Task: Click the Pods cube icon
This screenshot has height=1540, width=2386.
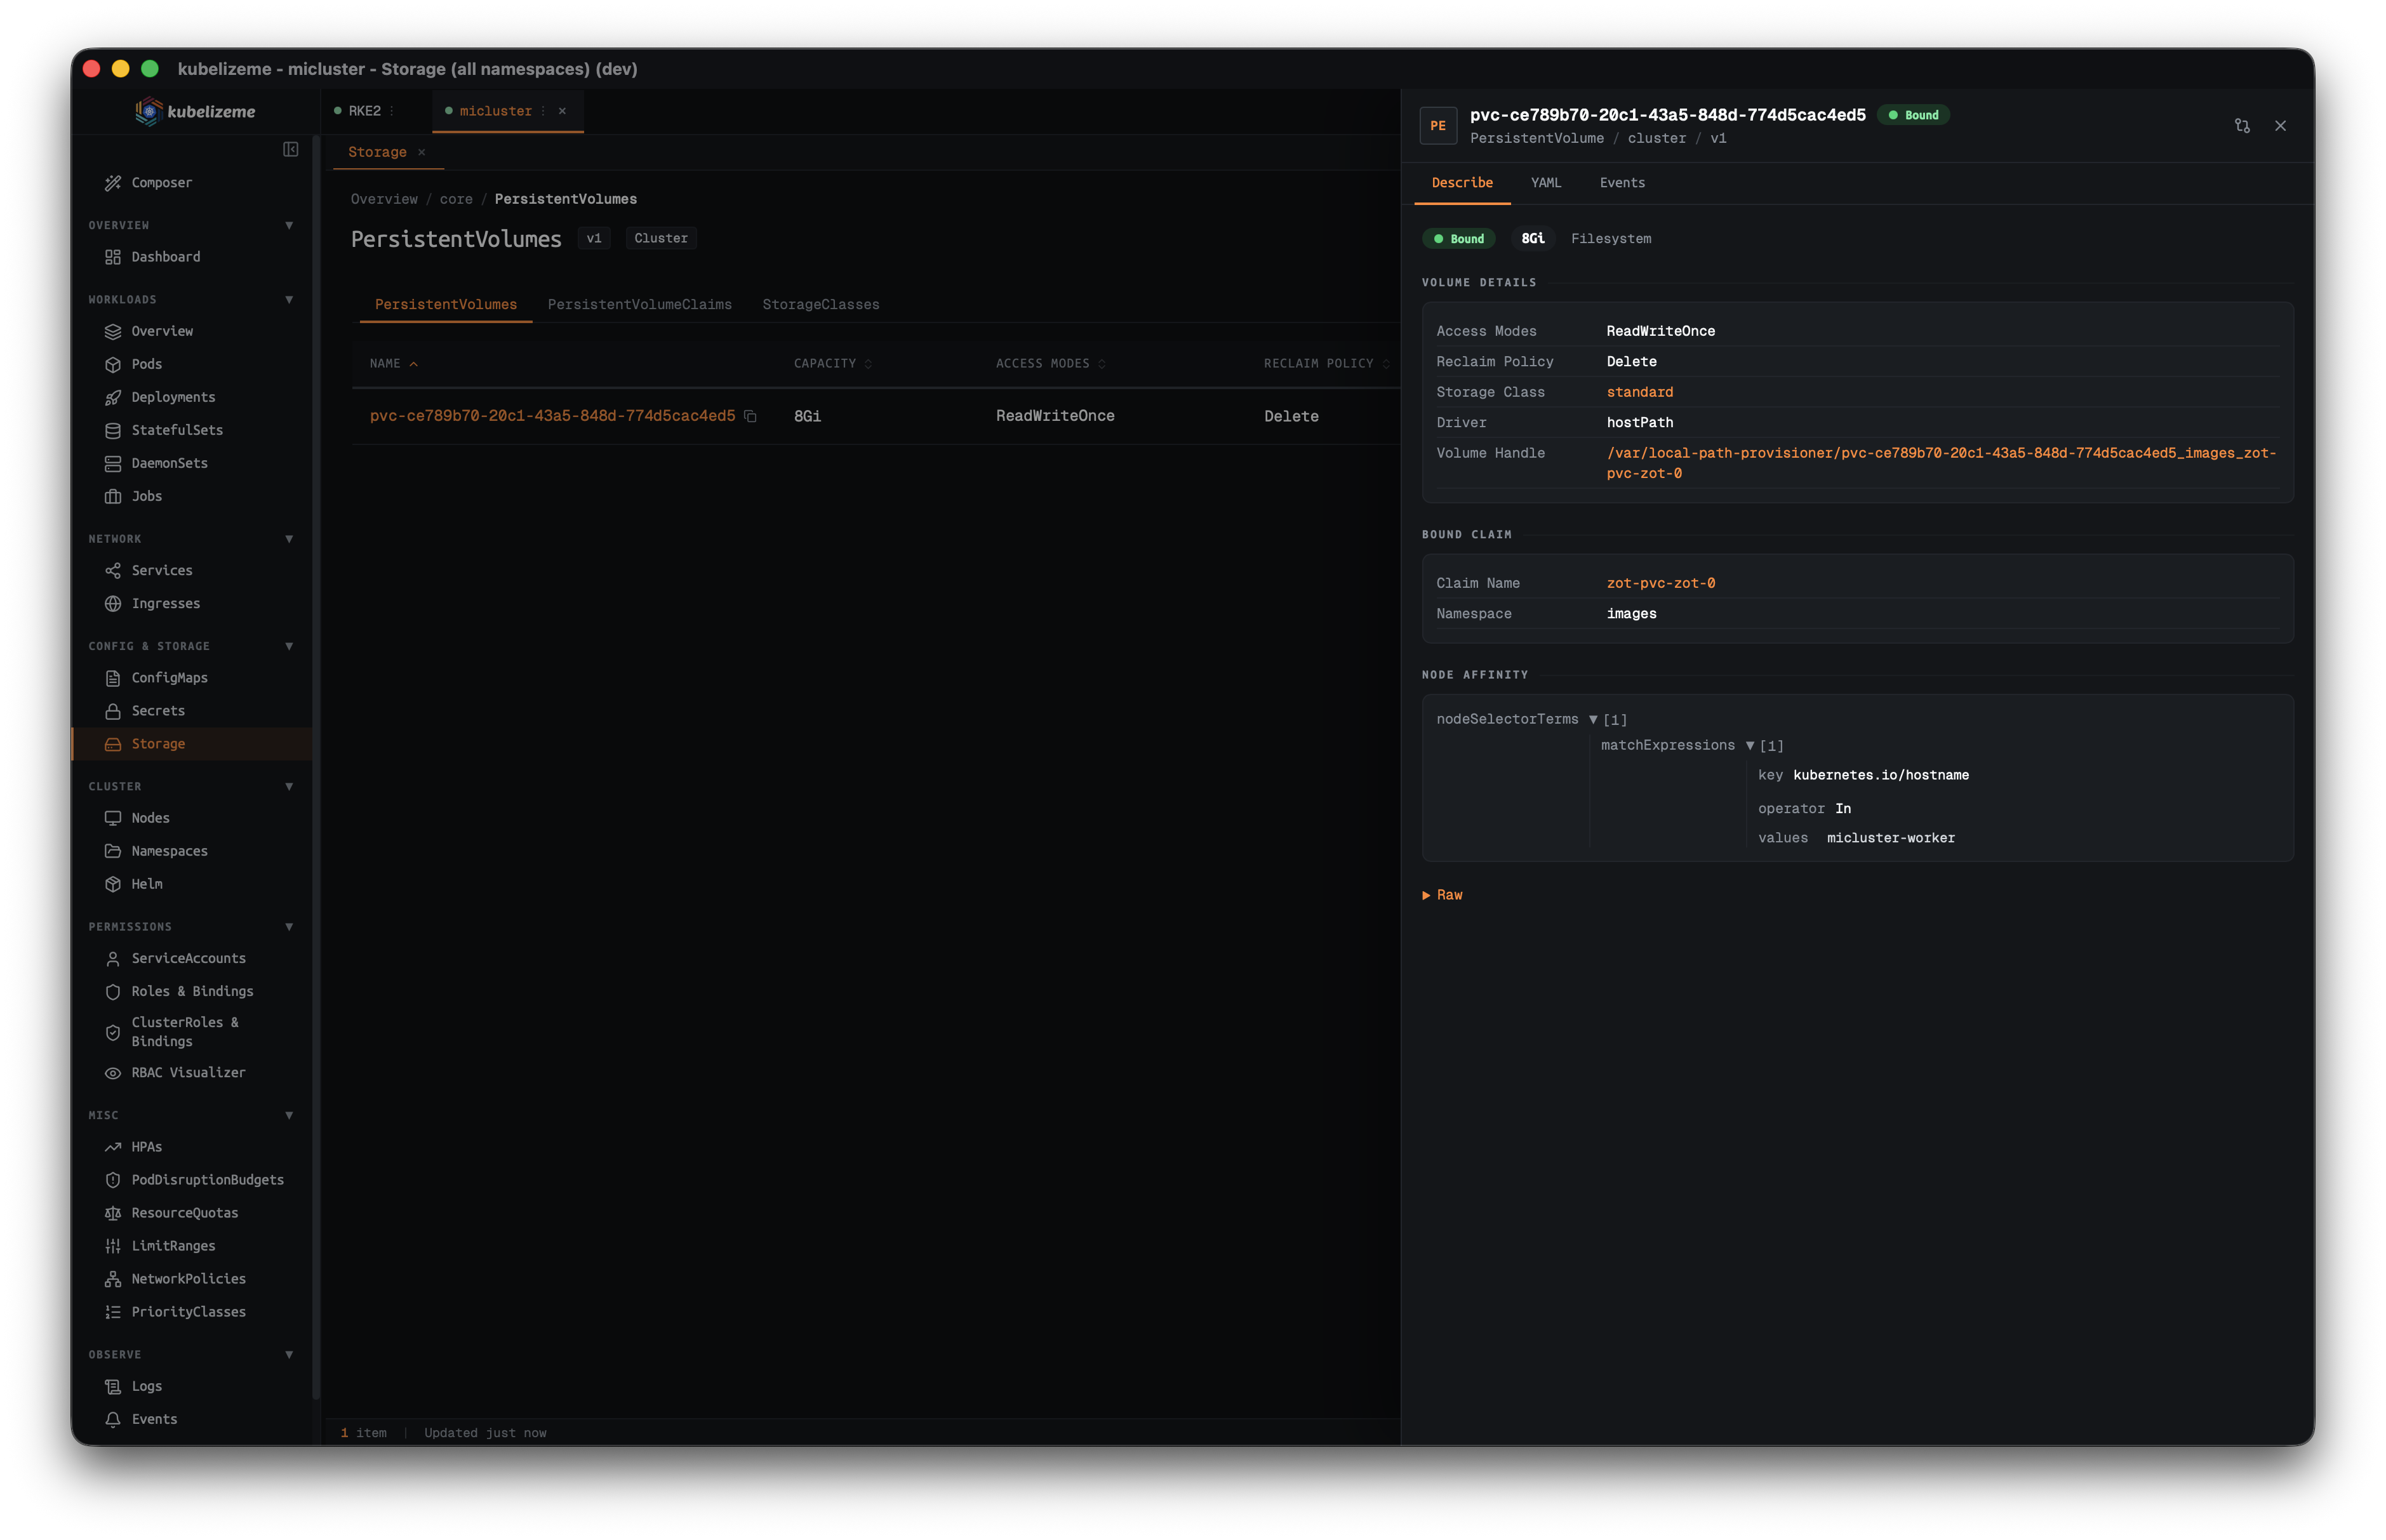Action: pos(113,364)
